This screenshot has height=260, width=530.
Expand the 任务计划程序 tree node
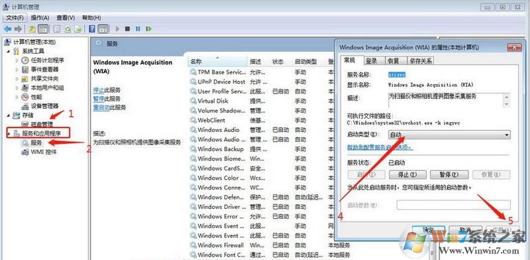coord(17,60)
